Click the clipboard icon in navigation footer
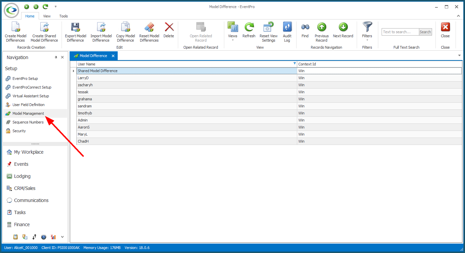This screenshot has height=253, width=465. tap(15, 237)
